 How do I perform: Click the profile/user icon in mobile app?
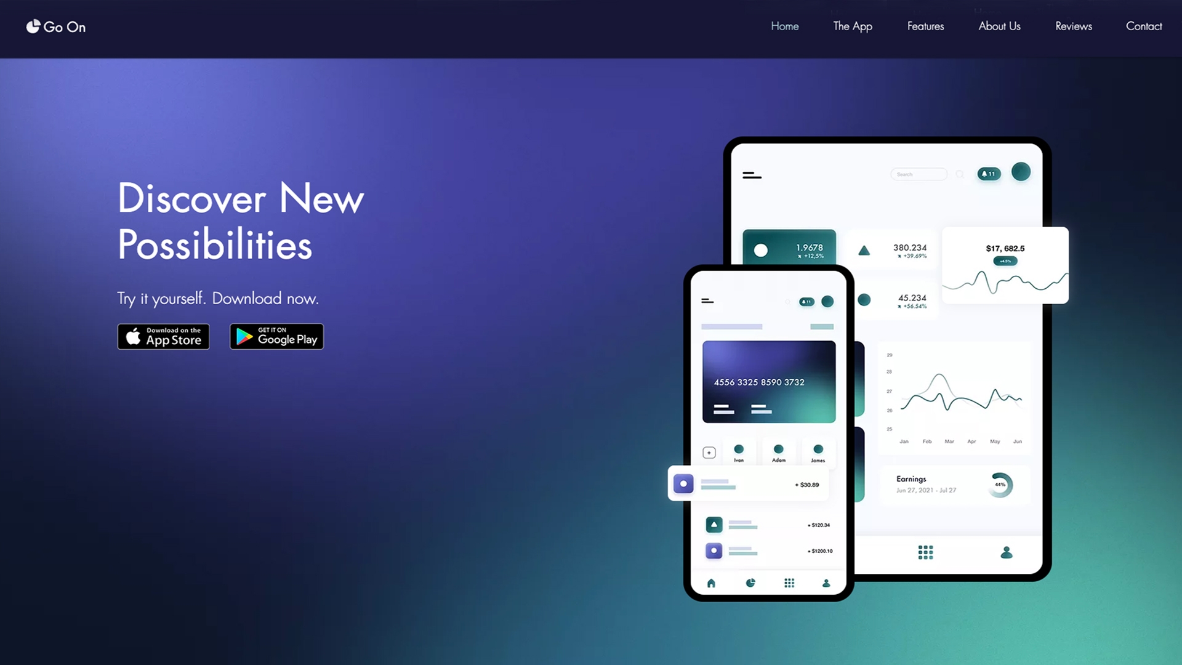pyautogui.click(x=826, y=583)
